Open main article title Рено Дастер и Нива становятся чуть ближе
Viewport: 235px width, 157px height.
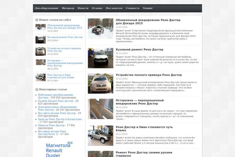[144, 129]
